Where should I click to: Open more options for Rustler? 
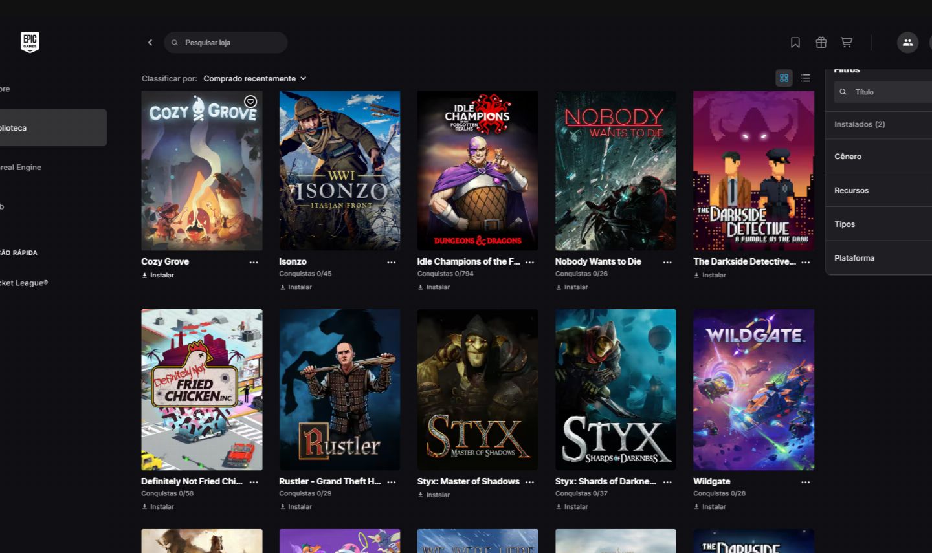coord(392,483)
